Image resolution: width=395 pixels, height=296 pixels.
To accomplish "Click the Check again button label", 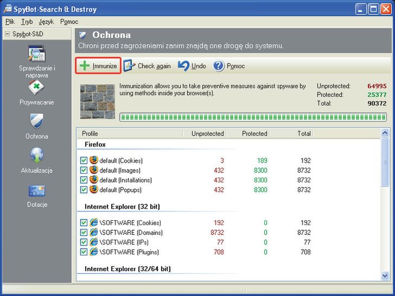I will point(154,66).
